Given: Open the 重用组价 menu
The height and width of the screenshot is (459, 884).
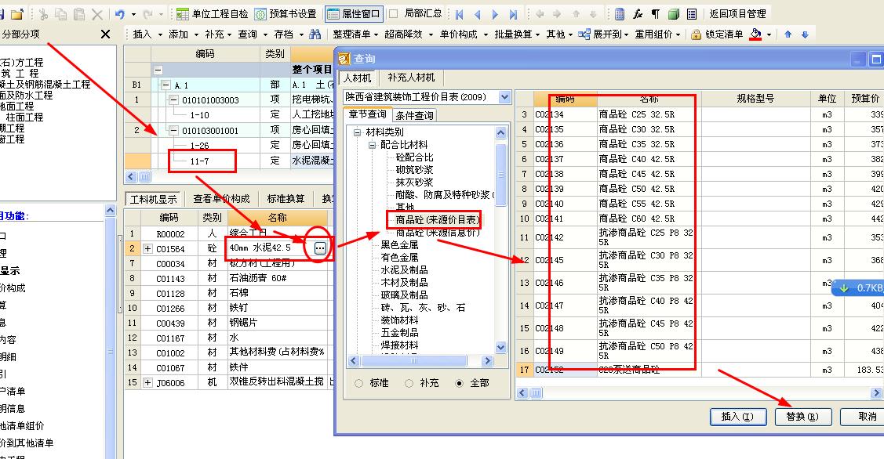Looking at the screenshot, I should [657, 34].
